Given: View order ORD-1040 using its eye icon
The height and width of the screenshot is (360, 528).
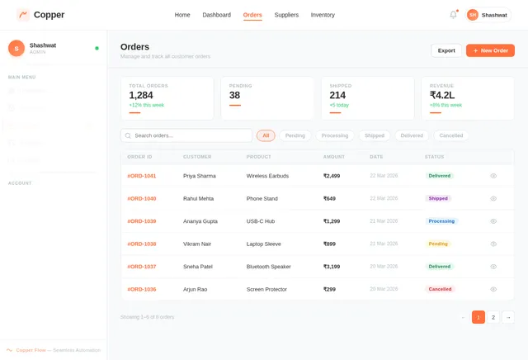Looking at the screenshot, I should pyautogui.click(x=493, y=198).
